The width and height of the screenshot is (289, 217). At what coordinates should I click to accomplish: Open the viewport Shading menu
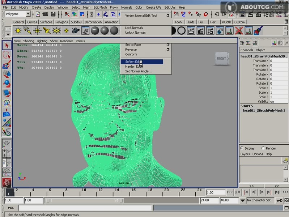coord(29,41)
